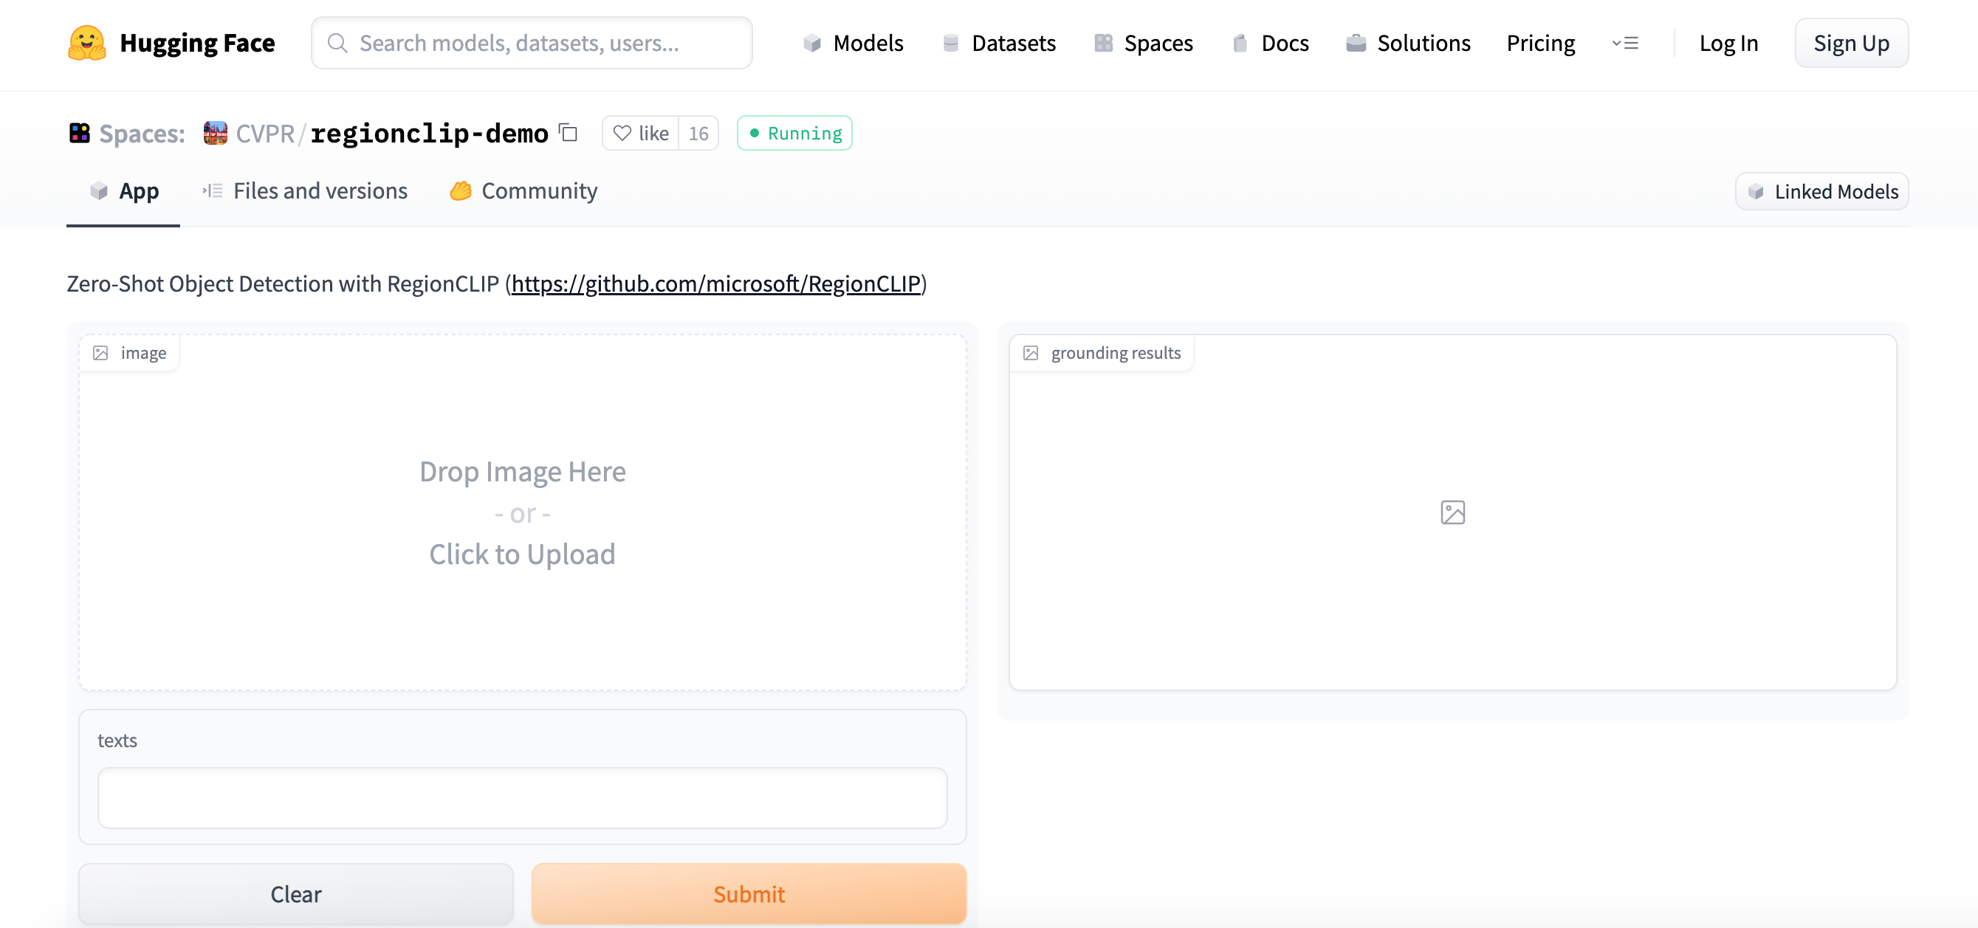Click the texts input field
1978x928 pixels.
pyautogui.click(x=523, y=797)
